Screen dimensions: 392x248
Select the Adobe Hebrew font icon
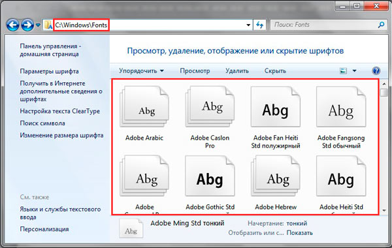[276, 176]
